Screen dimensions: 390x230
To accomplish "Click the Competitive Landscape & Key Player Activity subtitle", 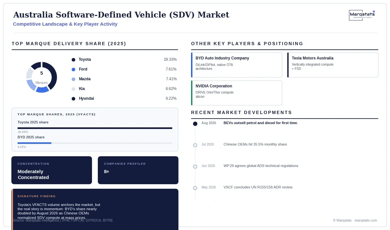I will tap(65, 24).
